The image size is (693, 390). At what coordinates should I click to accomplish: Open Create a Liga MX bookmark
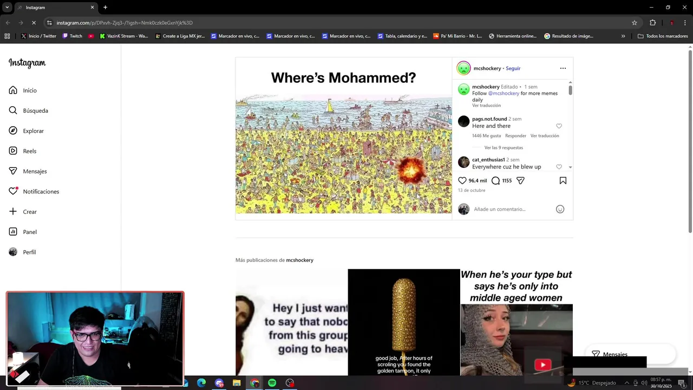[180, 36]
